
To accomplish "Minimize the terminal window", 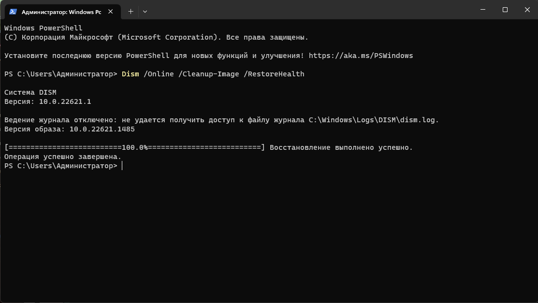I will [483, 10].
